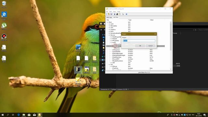Click the Cut scissors icon in plist Editor toolbar
208x117 pixels.
115,14
